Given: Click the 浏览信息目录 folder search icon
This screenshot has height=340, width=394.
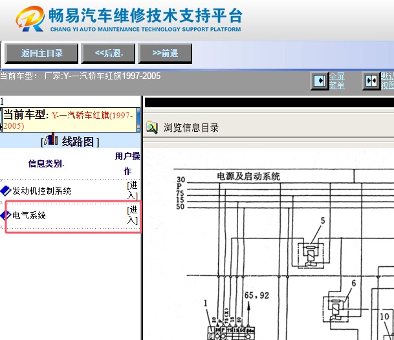Looking at the screenshot, I should pyautogui.click(x=152, y=127).
